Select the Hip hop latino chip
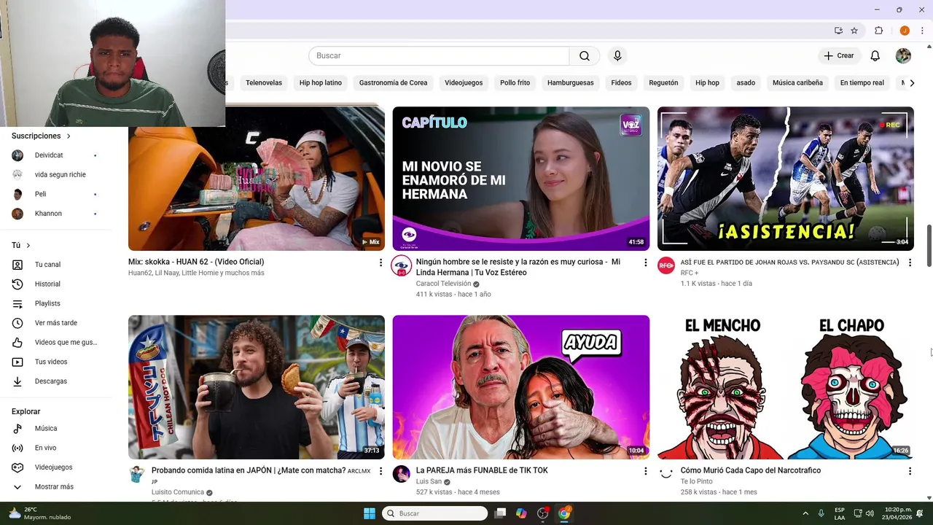The width and height of the screenshot is (933, 525). coord(321,83)
